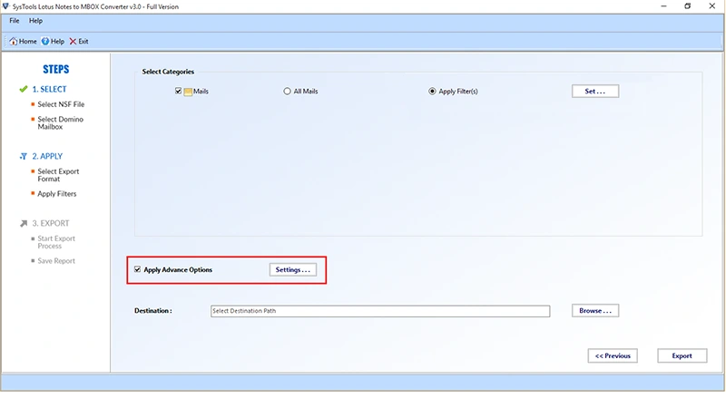Open the File menu

pyautogui.click(x=15, y=21)
